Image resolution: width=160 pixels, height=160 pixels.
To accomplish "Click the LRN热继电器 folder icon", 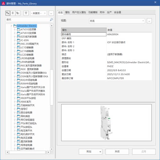I will click(19, 62).
